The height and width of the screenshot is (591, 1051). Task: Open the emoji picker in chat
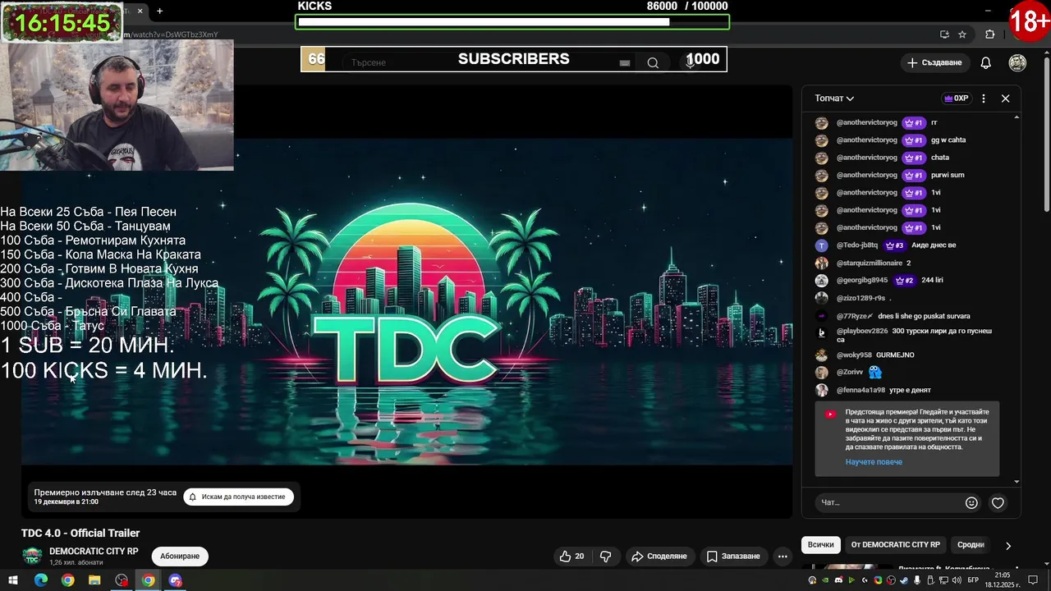click(x=971, y=503)
